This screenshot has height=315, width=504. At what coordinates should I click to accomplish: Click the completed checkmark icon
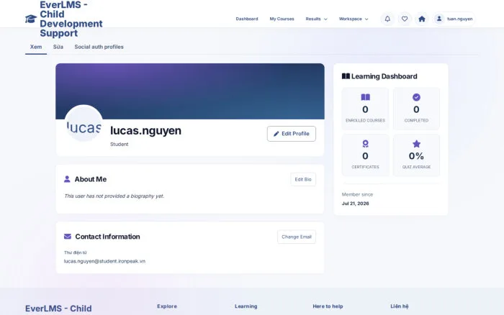(416, 97)
